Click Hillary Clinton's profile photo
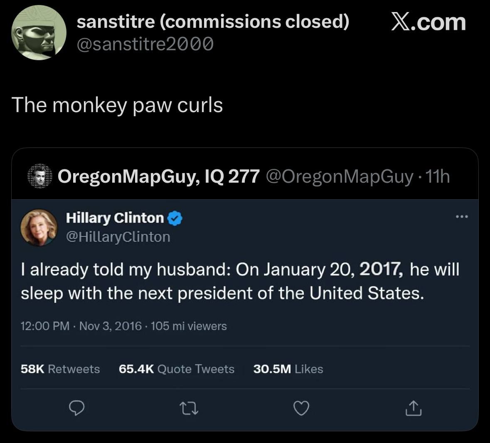Screen dimensions: 490x443 coord(39,227)
